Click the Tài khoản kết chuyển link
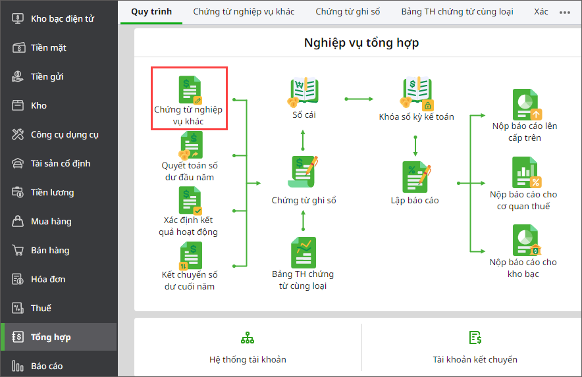The image size is (582, 377). (475, 359)
